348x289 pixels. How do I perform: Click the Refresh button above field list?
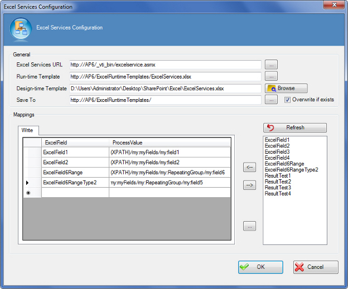click(294, 128)
